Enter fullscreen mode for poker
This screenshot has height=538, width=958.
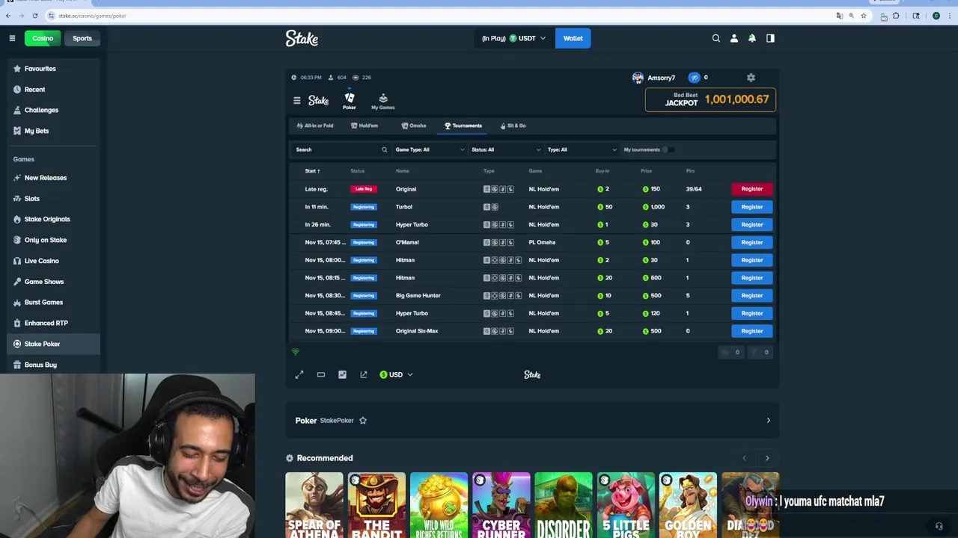(x=299, y=374)
